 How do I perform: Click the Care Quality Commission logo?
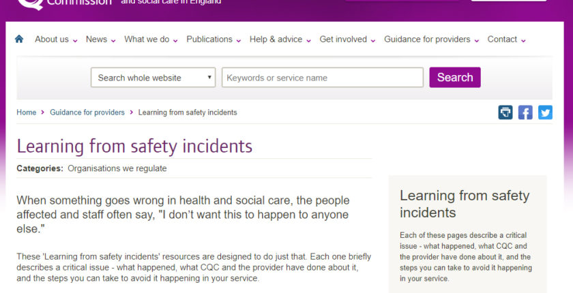click(x=65, y=3)
